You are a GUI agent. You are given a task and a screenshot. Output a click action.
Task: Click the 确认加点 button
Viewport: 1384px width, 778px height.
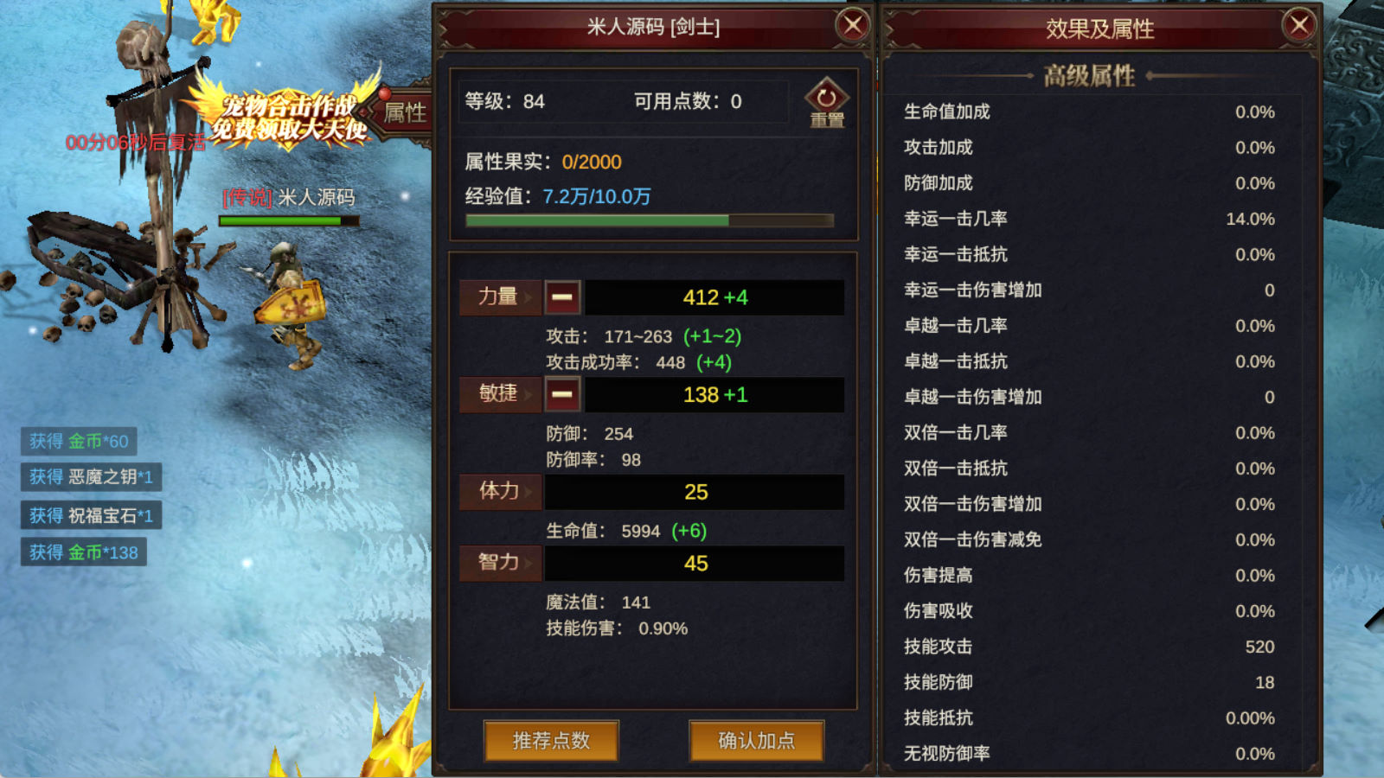tap(757, 741)
